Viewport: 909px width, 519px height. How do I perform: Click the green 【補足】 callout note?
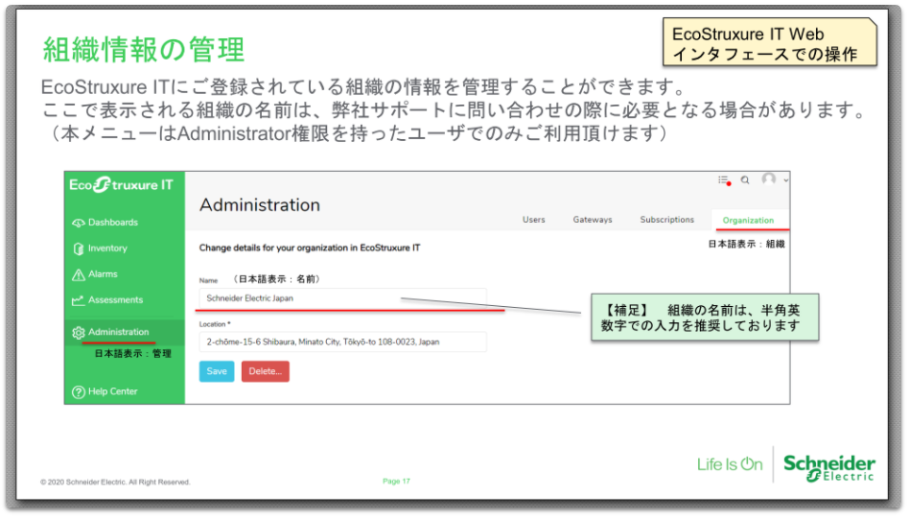coord(705,318)
